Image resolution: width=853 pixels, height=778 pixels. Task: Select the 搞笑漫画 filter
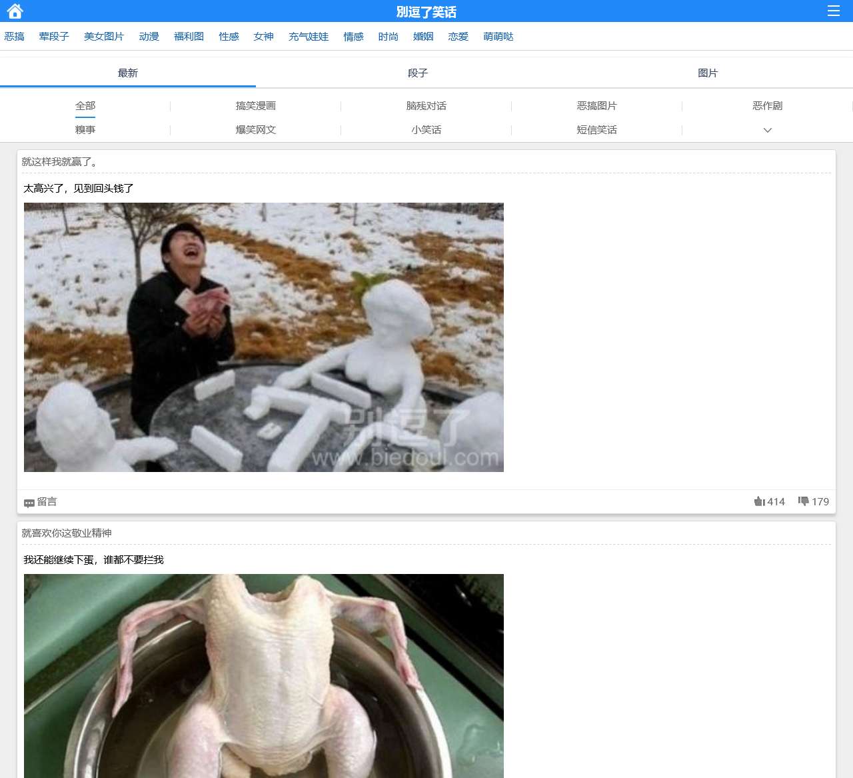click(x=256, y=106)
